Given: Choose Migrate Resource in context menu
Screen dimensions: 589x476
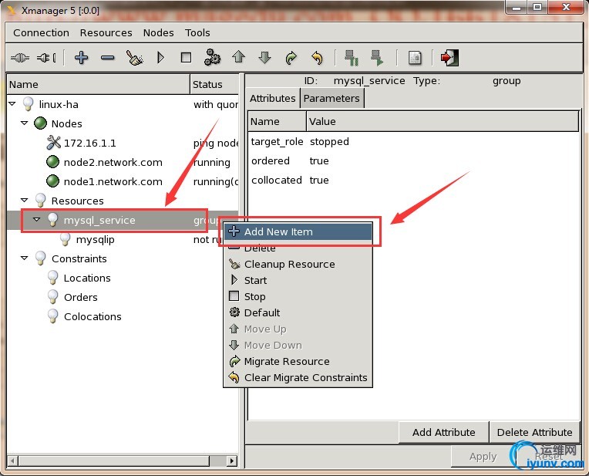Looking at the screenshot, I should pos(298,361).
